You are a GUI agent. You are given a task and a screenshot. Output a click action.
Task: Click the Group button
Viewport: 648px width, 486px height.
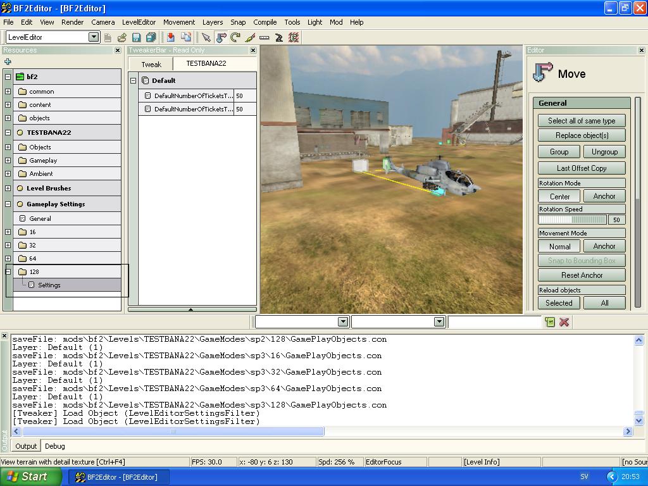[x=559, y=152]
